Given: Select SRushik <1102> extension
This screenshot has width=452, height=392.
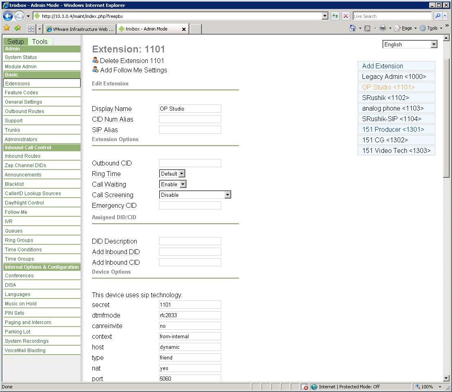Looking at the screenshot, I should (x=396, y=98).
